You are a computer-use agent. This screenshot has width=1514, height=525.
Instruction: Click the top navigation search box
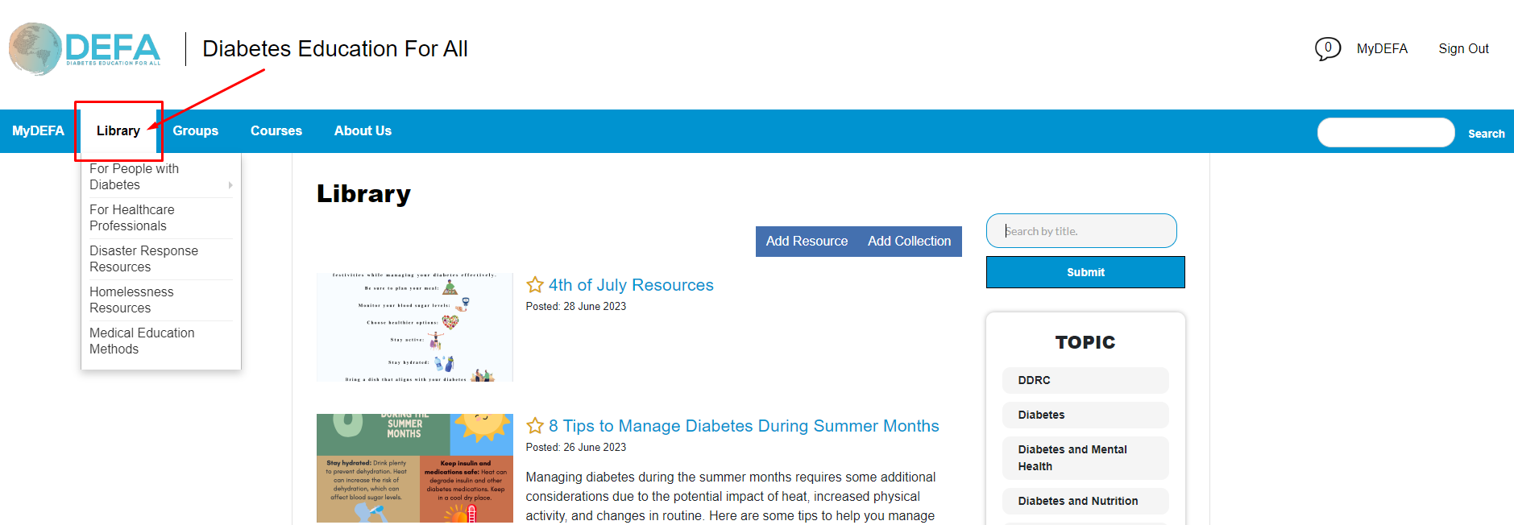1386,133
